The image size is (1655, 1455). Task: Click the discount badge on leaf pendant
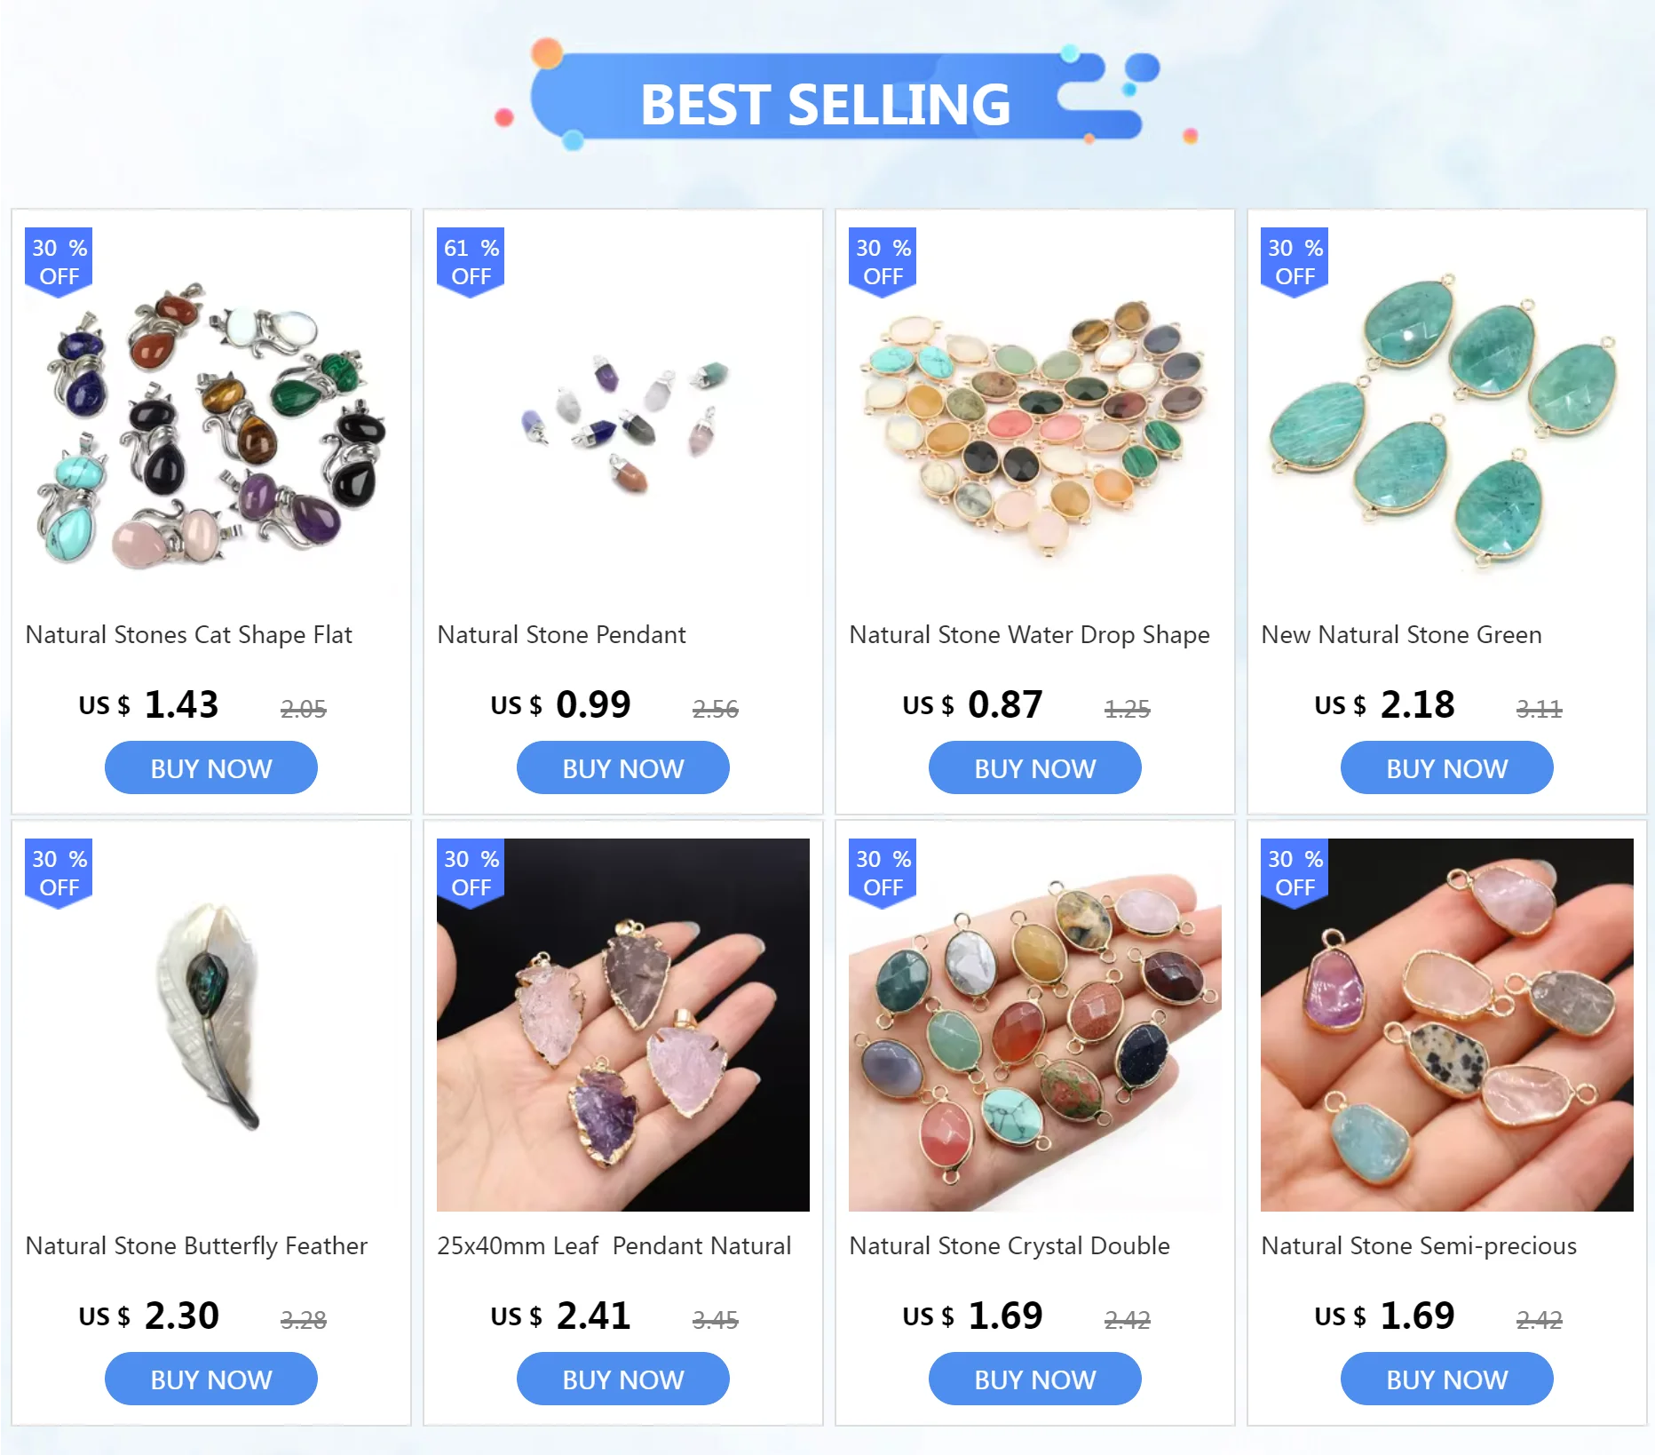click(x=471, y=872)
